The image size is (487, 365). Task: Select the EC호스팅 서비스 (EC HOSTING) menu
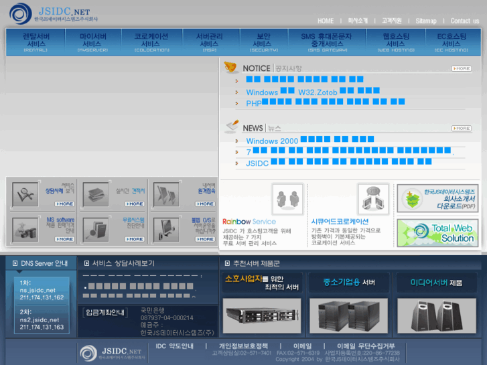point(451,42)
